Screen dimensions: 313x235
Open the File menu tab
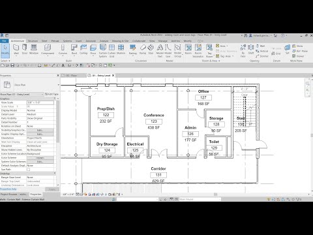[x=4, y=41]
